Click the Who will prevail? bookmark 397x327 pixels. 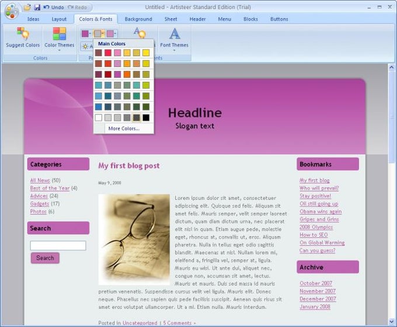pos(319,188)
